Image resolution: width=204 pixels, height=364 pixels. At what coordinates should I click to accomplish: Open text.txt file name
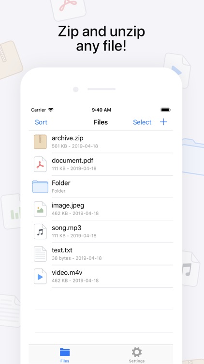pos(62,250)
